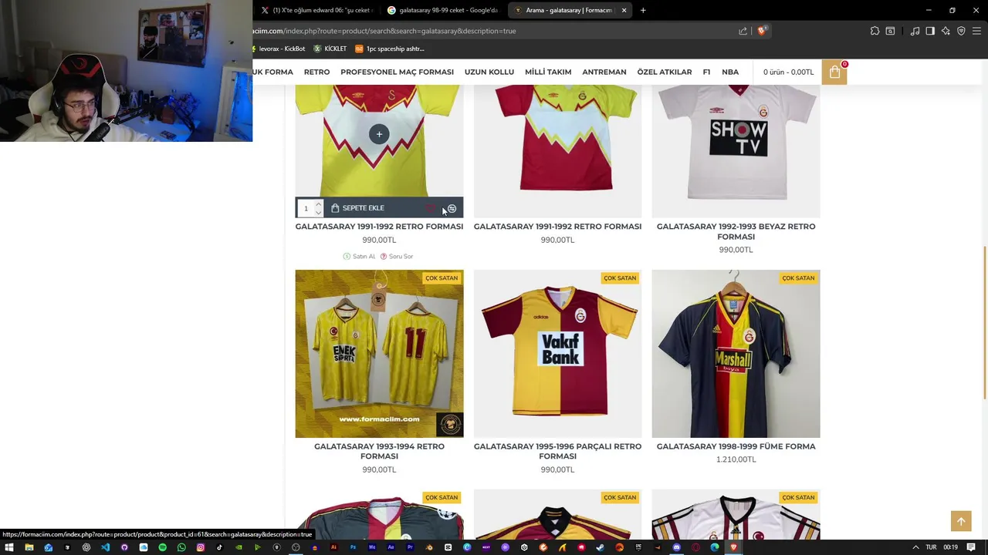Open the ANTREMAN menu category
The height and width of the screenshot is (555, 988).
point(604,72)
